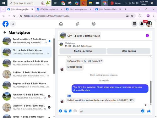The width and height of the screenshot is (157, 118).
Task: Click the chat messages scrollbar thumb
Action: click(151, 92)
